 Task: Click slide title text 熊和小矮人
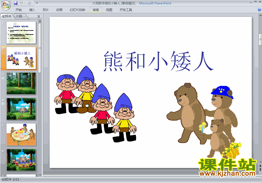(x=158, y=61)
